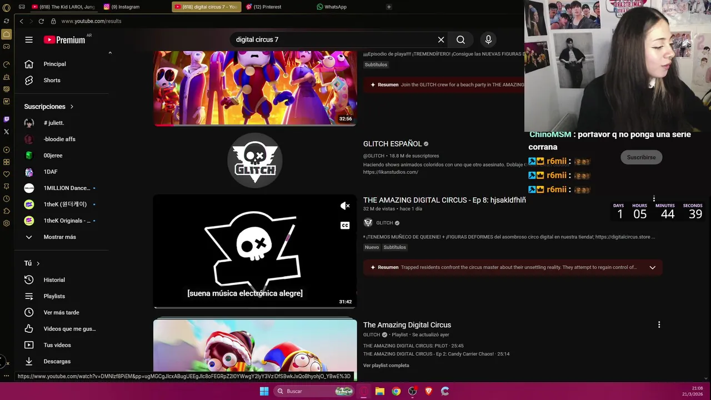Image resolution: width=711 pixels, height=400 pixels.
Task: Open the extensions cube icon in sidebar
Action: click(6, 211)
